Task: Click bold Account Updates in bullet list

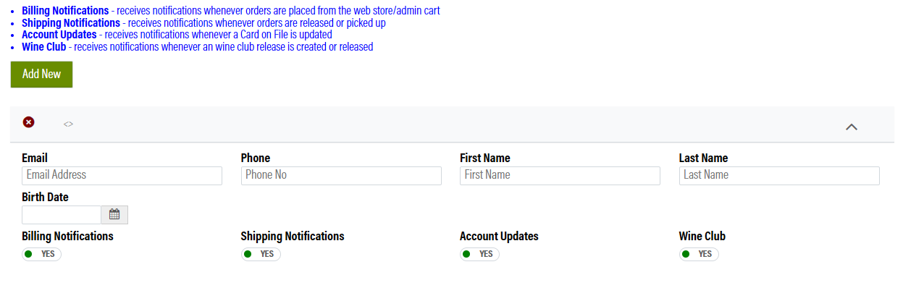Action: [59, 34]
